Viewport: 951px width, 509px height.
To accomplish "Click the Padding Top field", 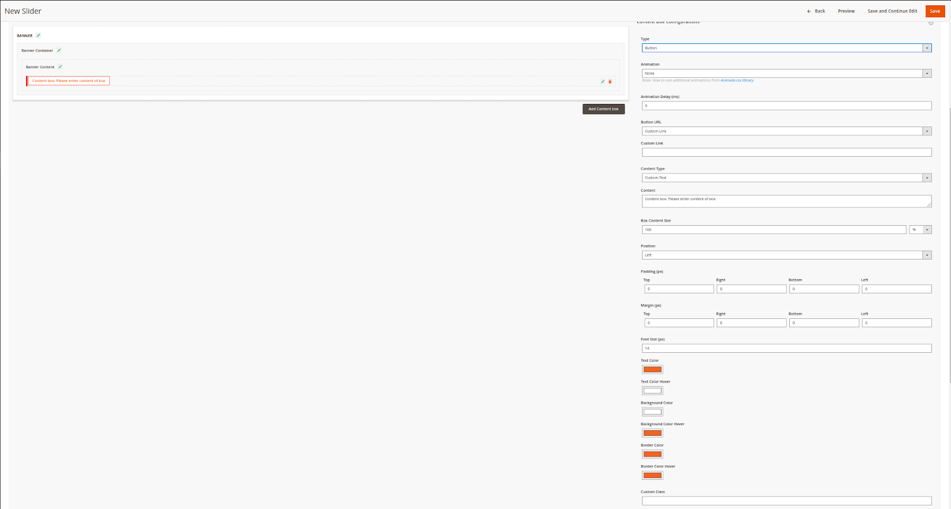I will click(679, 289).
